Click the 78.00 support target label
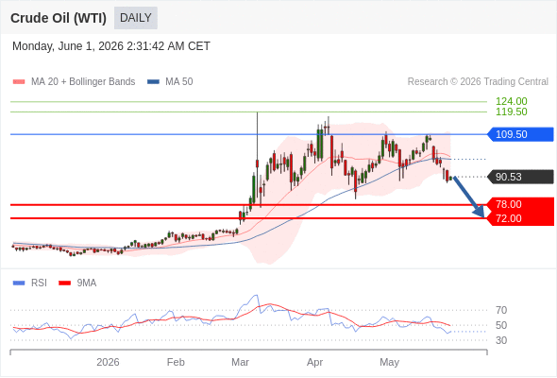557x378 pixels. coord(521,204)
